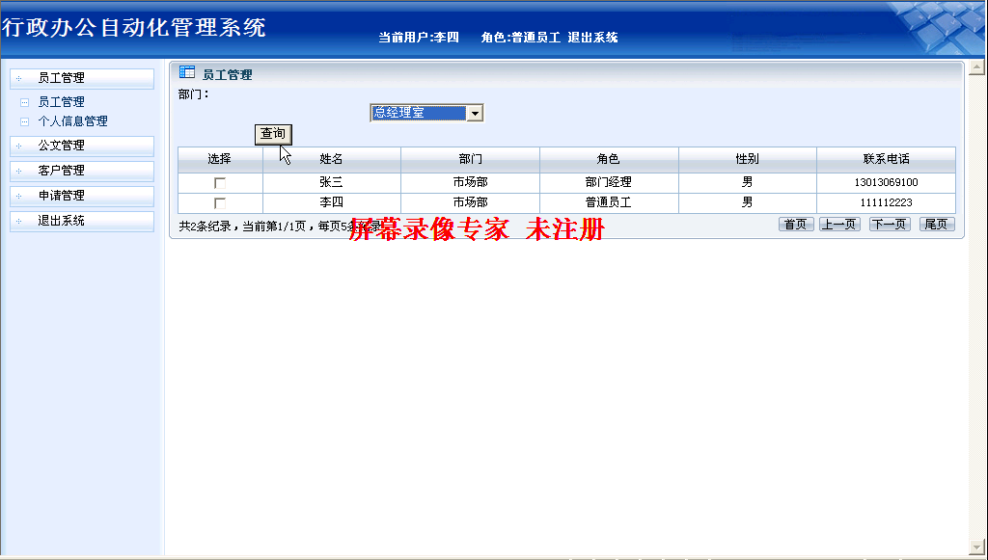Open the 员工管理 submenu link
Viewport: 988px width, 560px height.
coord(61,102)
